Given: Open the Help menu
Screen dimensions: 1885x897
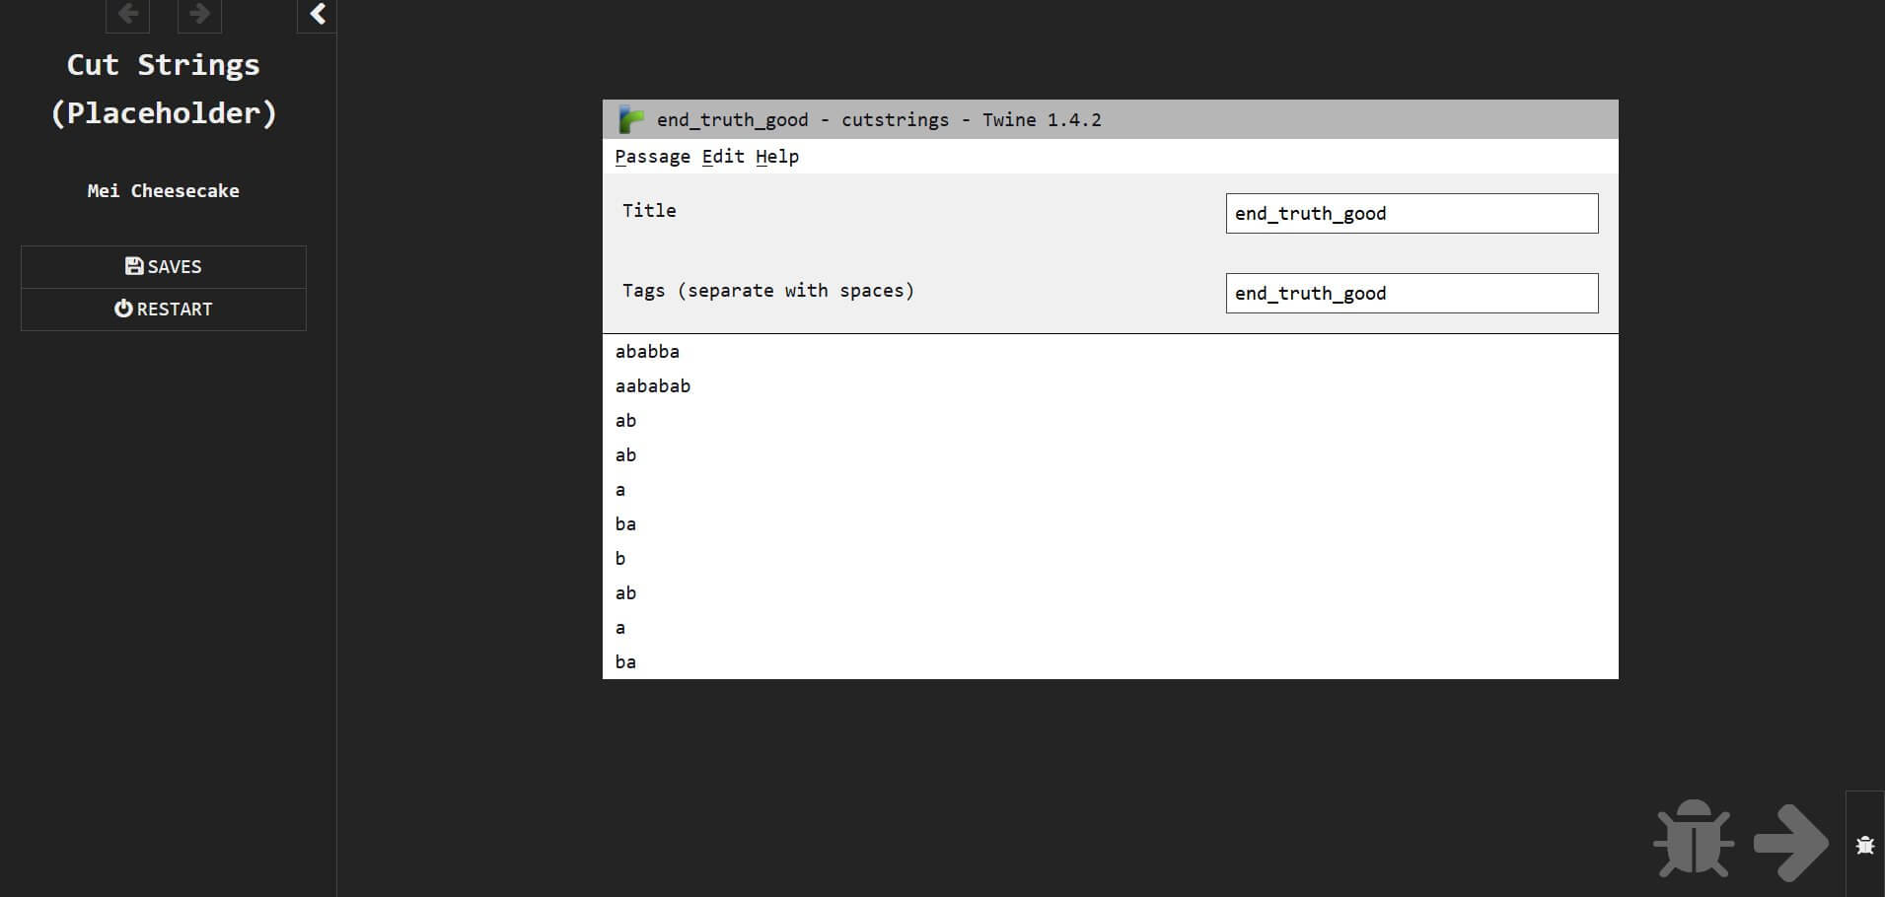Looking at the screenshot, I should (x=777, y=157).
